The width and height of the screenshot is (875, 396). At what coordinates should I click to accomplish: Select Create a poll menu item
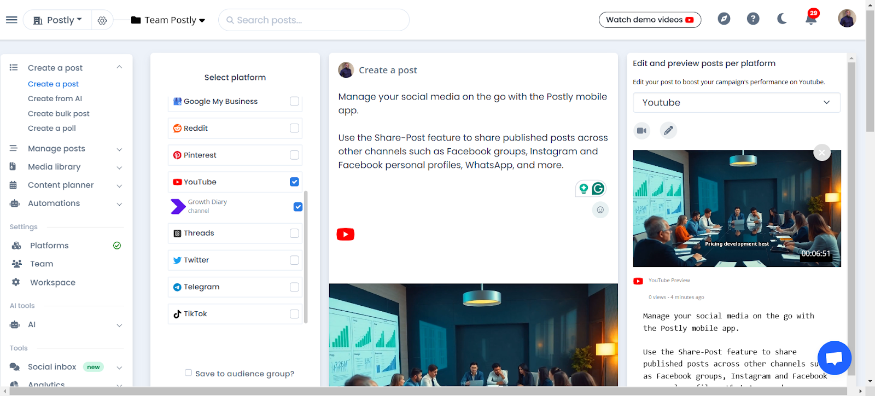(52, 128)
